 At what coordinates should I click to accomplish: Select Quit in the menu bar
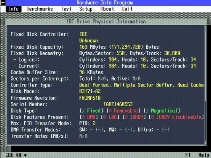(127, 9)
